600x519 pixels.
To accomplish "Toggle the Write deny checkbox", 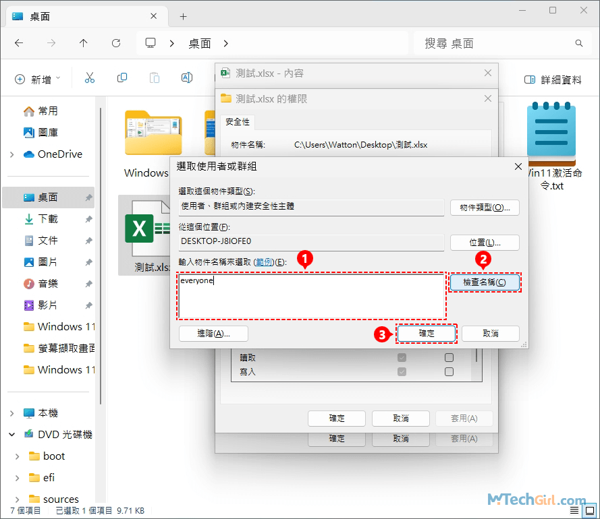I will coord(448,371).
